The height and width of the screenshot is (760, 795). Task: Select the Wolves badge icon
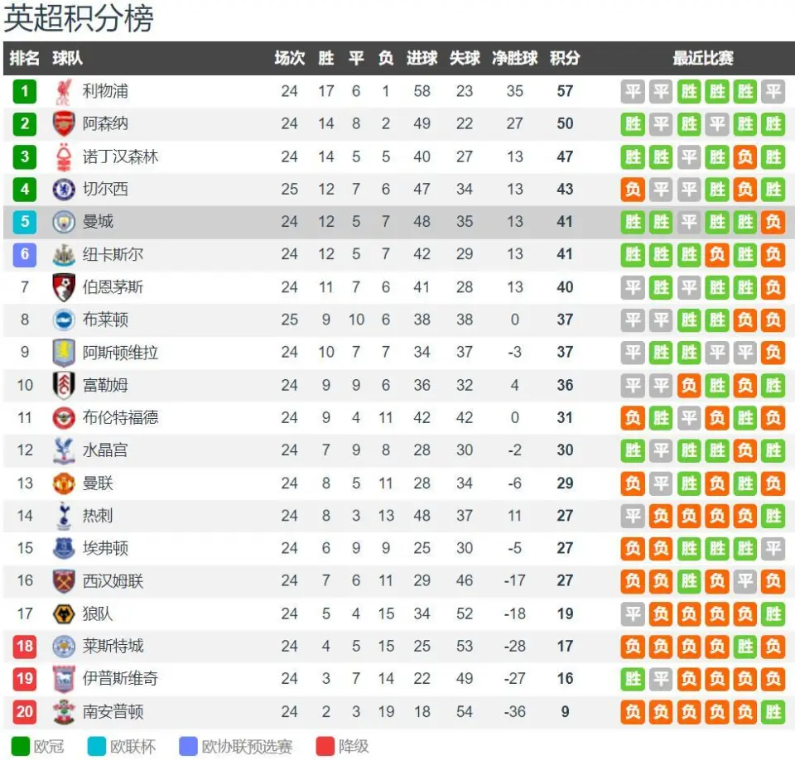tap(64, 614)
